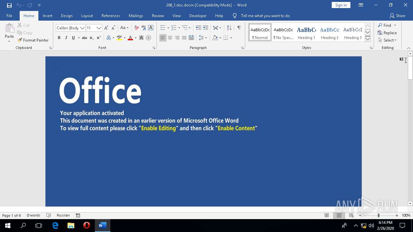413x232 pixels.
Task: Open the File menu
Action: [x=9, y=16]
